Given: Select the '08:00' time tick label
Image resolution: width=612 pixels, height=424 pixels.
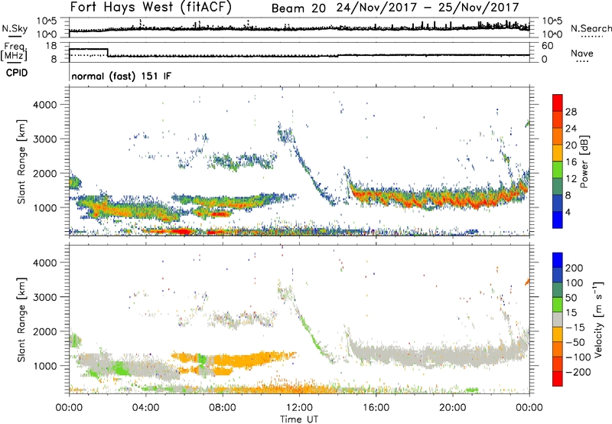Looking at the screenshot, I should (x=223, y=408).
